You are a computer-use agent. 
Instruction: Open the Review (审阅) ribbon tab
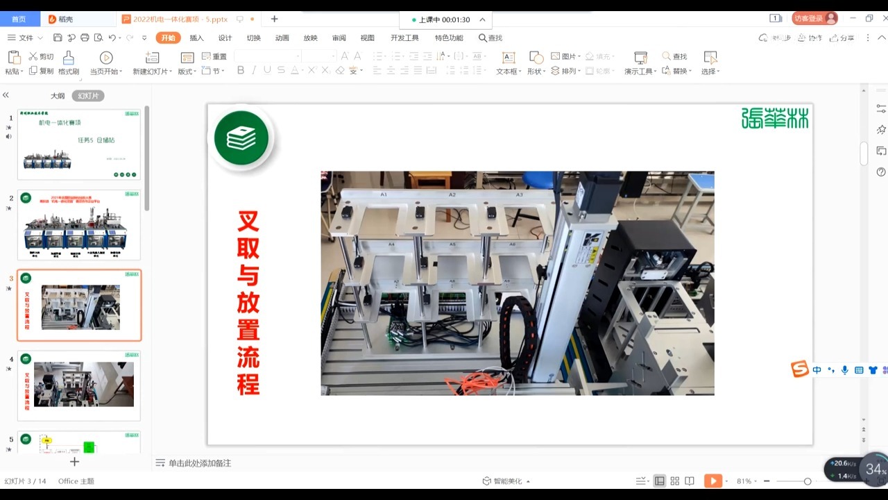coord(339,38)
